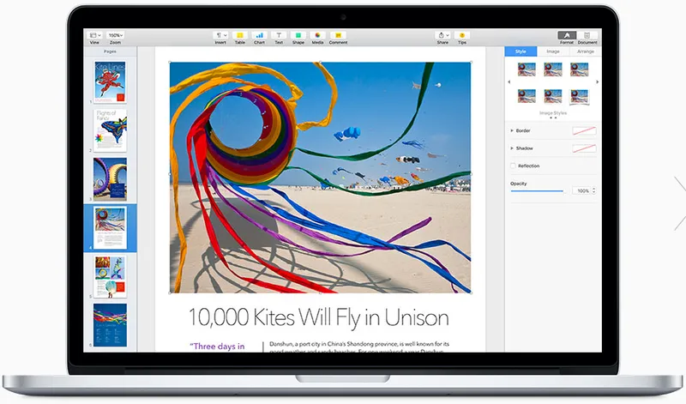Show previous image styles with left arrow
This screenshot has height=404, width=686.
coord(508,81)
